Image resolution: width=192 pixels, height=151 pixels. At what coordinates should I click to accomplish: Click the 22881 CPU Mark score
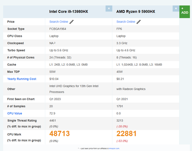click(126, 133)
